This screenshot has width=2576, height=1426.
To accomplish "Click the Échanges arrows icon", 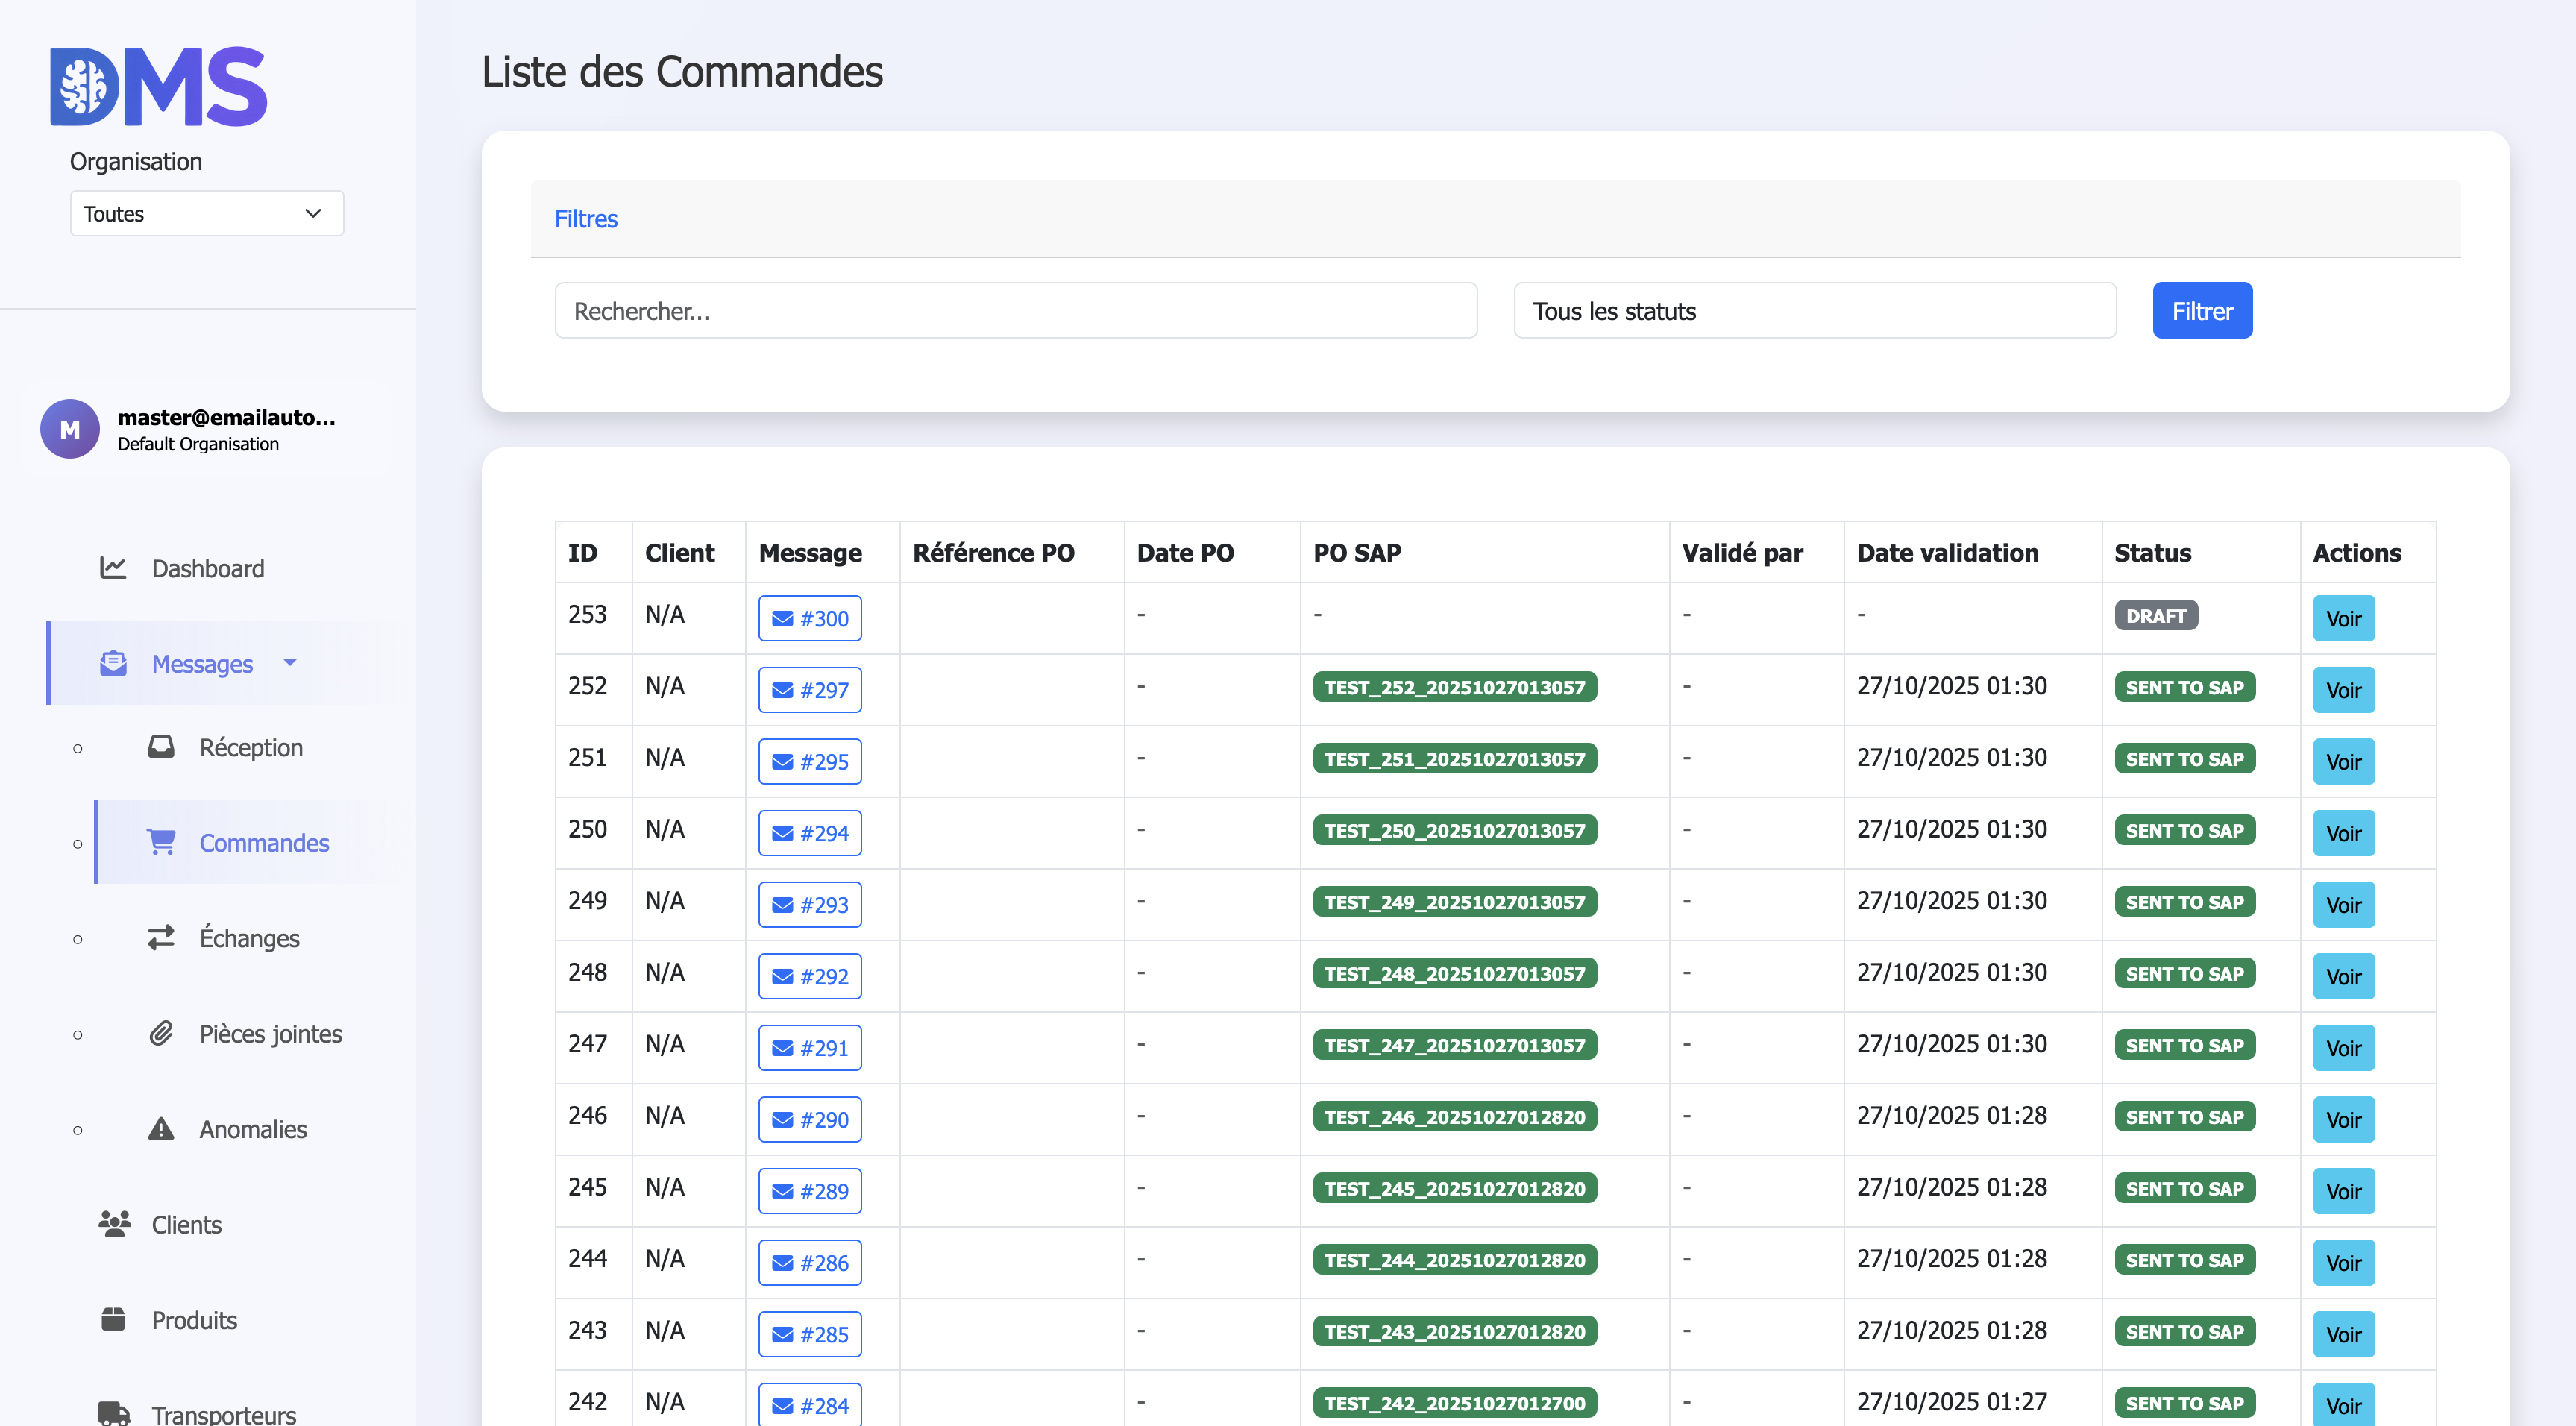I will tap(161, 937).
